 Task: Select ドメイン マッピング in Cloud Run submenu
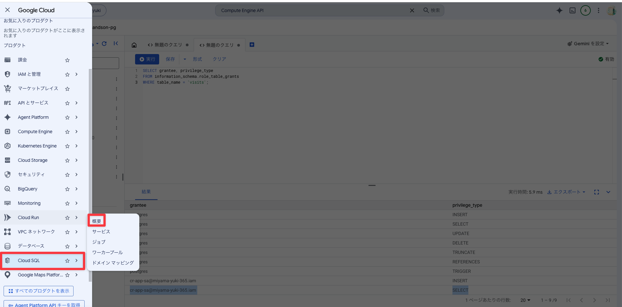(x=113, y=263)
